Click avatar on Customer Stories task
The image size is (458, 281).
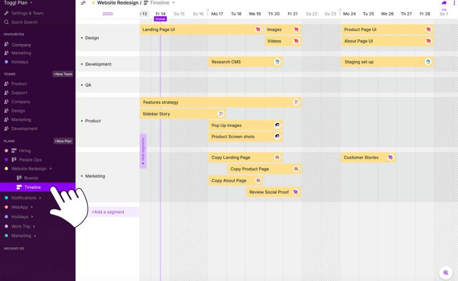tap(390, 158)
